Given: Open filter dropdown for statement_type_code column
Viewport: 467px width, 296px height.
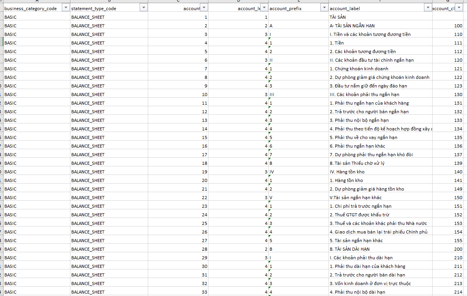Looking at the screenshot, I should point(144,8).
